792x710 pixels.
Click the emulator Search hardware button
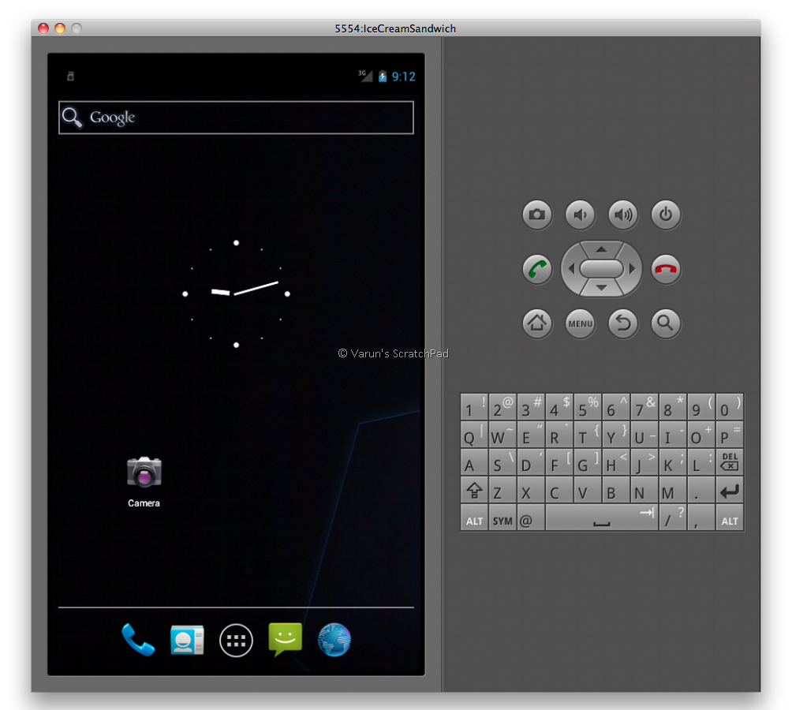click(666, 323)
